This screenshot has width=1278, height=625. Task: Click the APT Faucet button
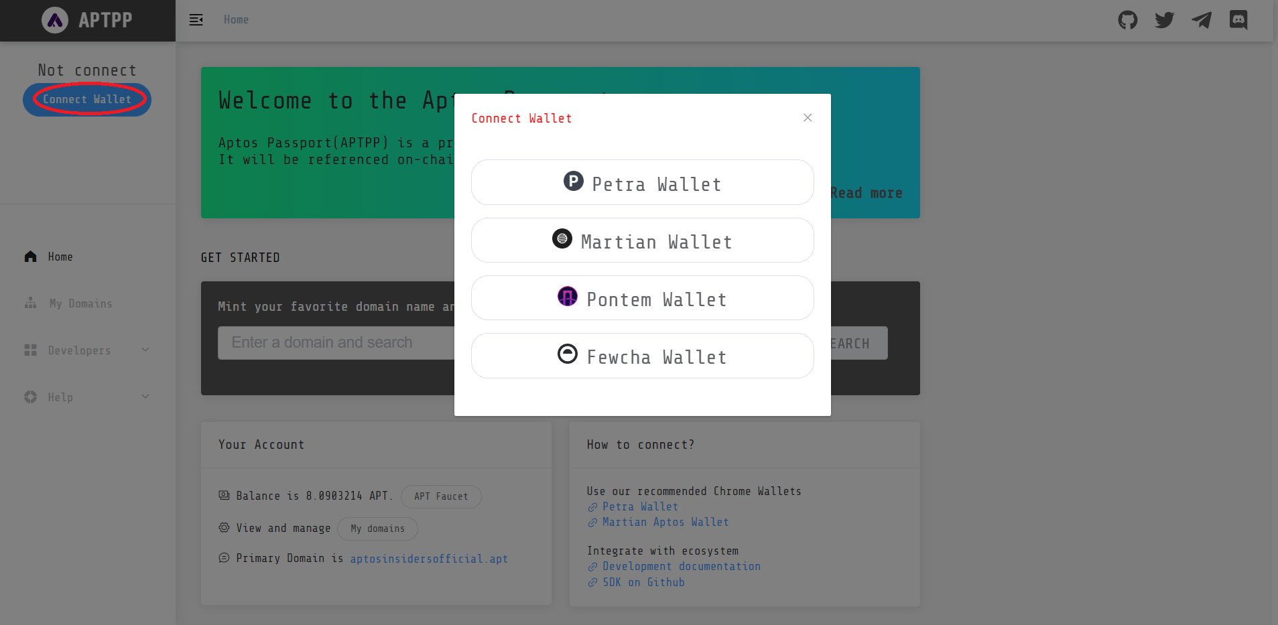pyautogui.click(x=441, y=496)
